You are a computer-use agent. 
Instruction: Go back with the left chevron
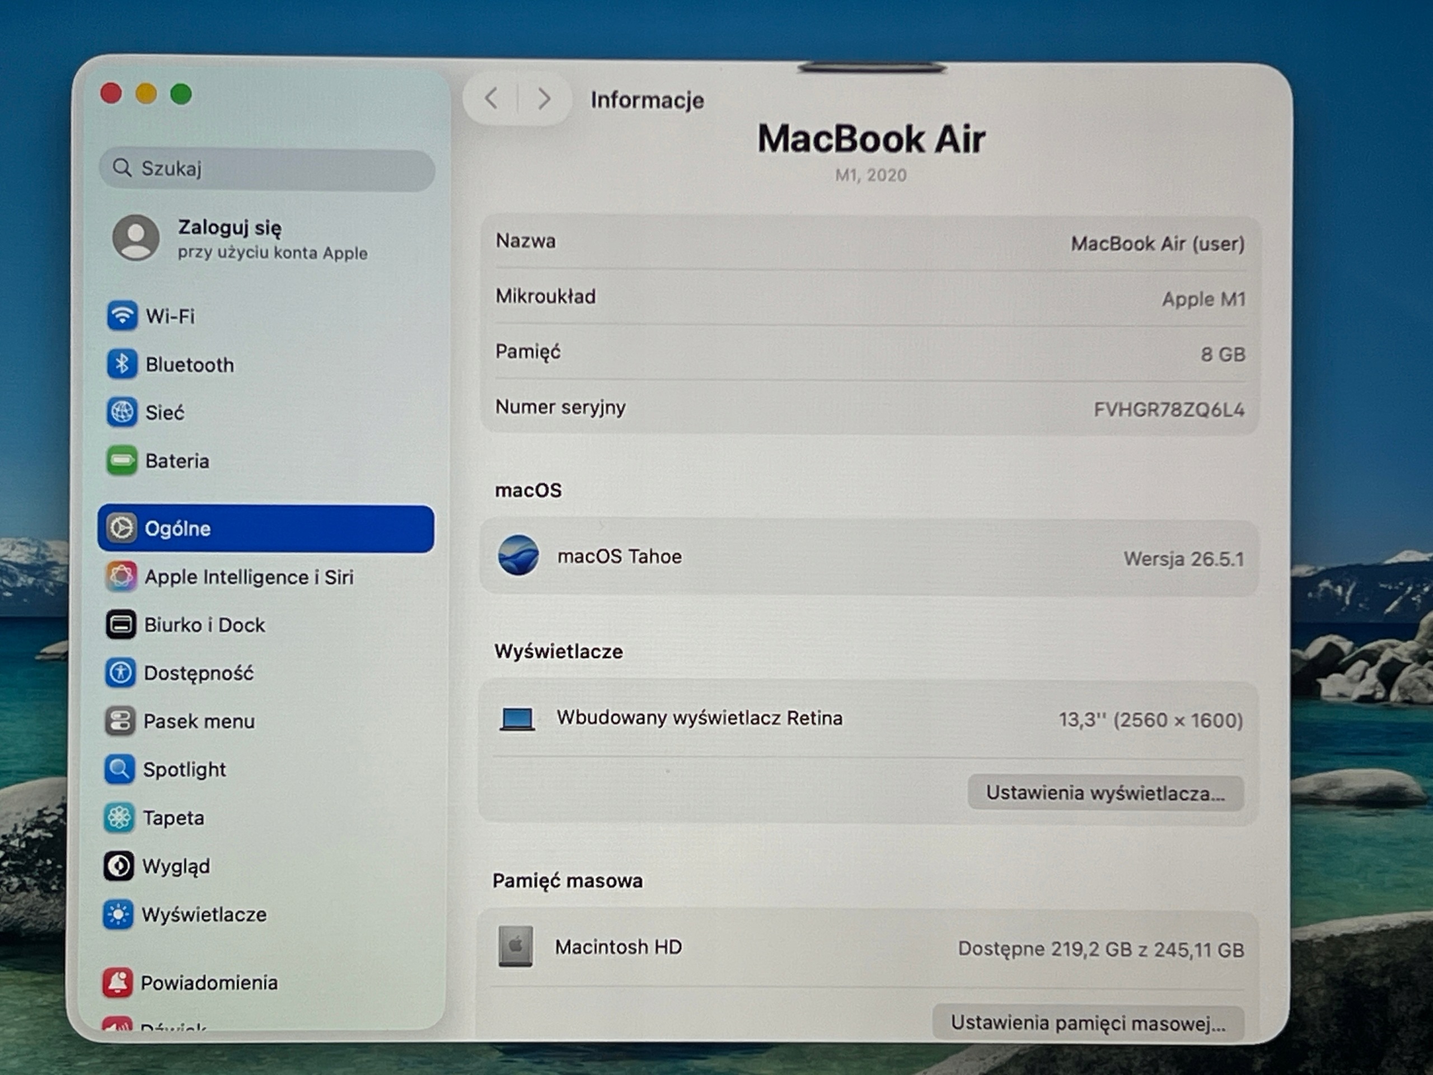point(491,99)
